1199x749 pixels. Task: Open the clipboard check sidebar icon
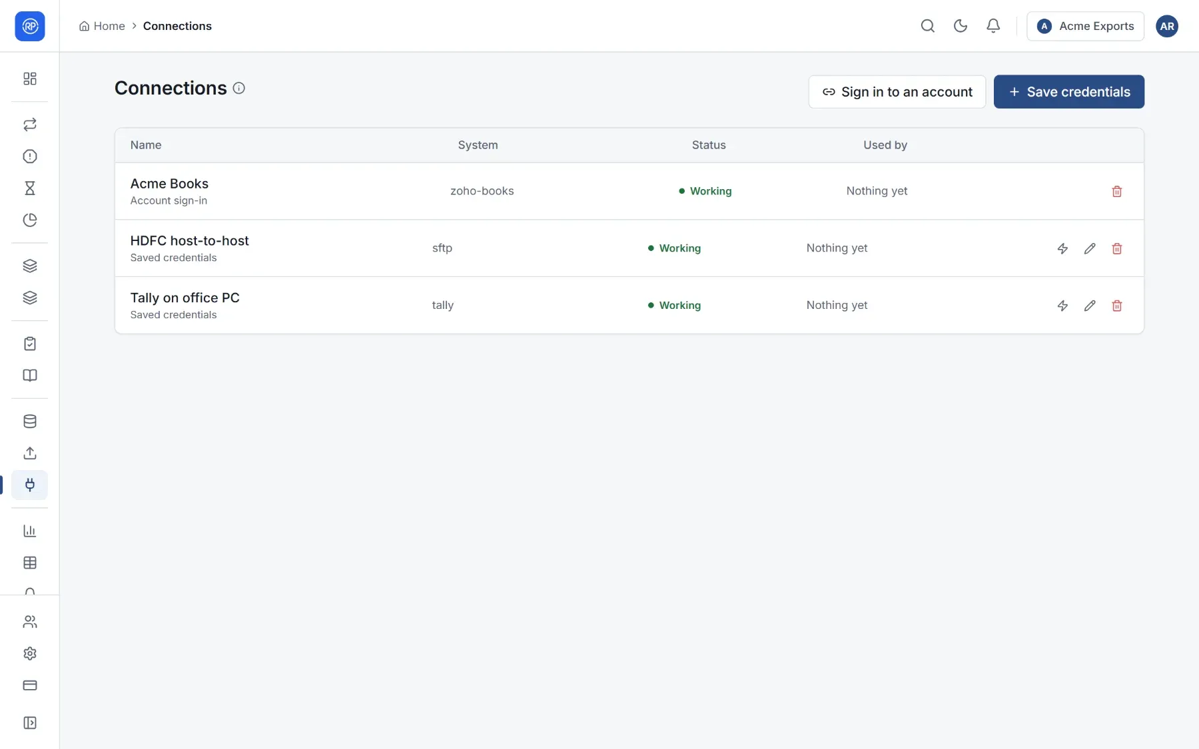tap(30, 344)
